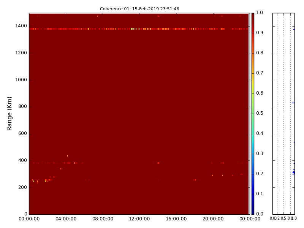
Task: Click the 200 range tick label
Action: pyautogui.click(x=22, y=187)
